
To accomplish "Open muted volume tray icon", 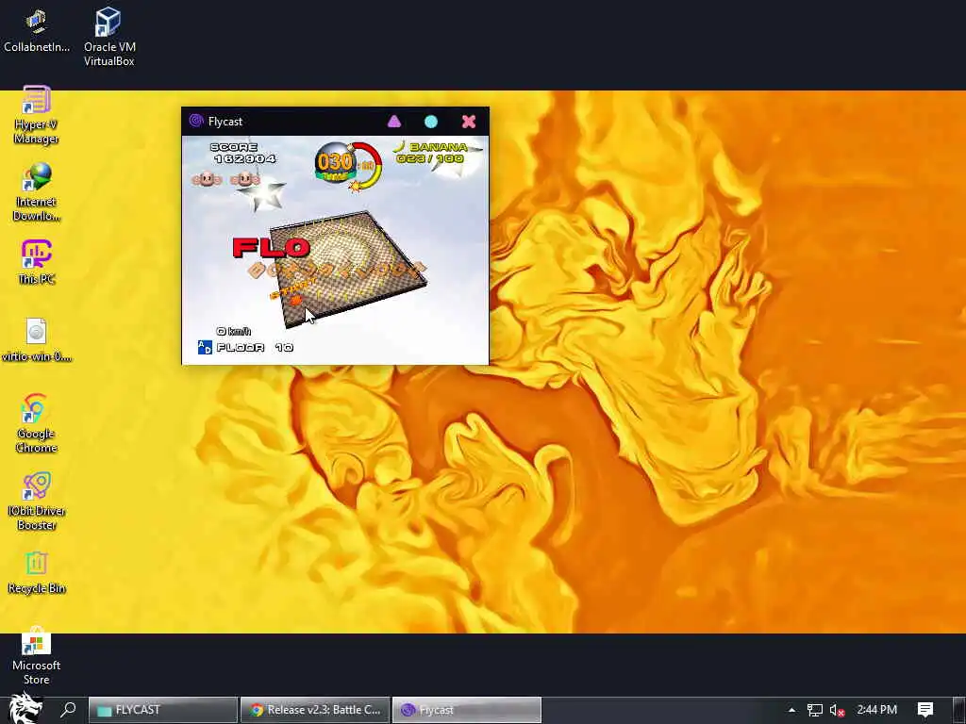I will point(837,710).
